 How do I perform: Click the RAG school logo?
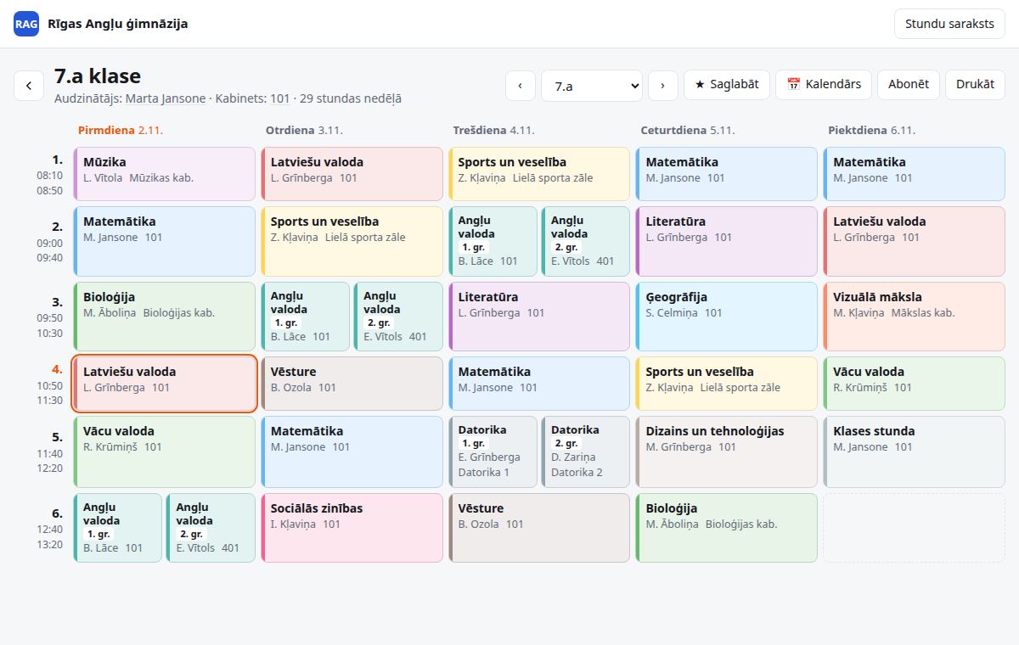tap(26, 24)
